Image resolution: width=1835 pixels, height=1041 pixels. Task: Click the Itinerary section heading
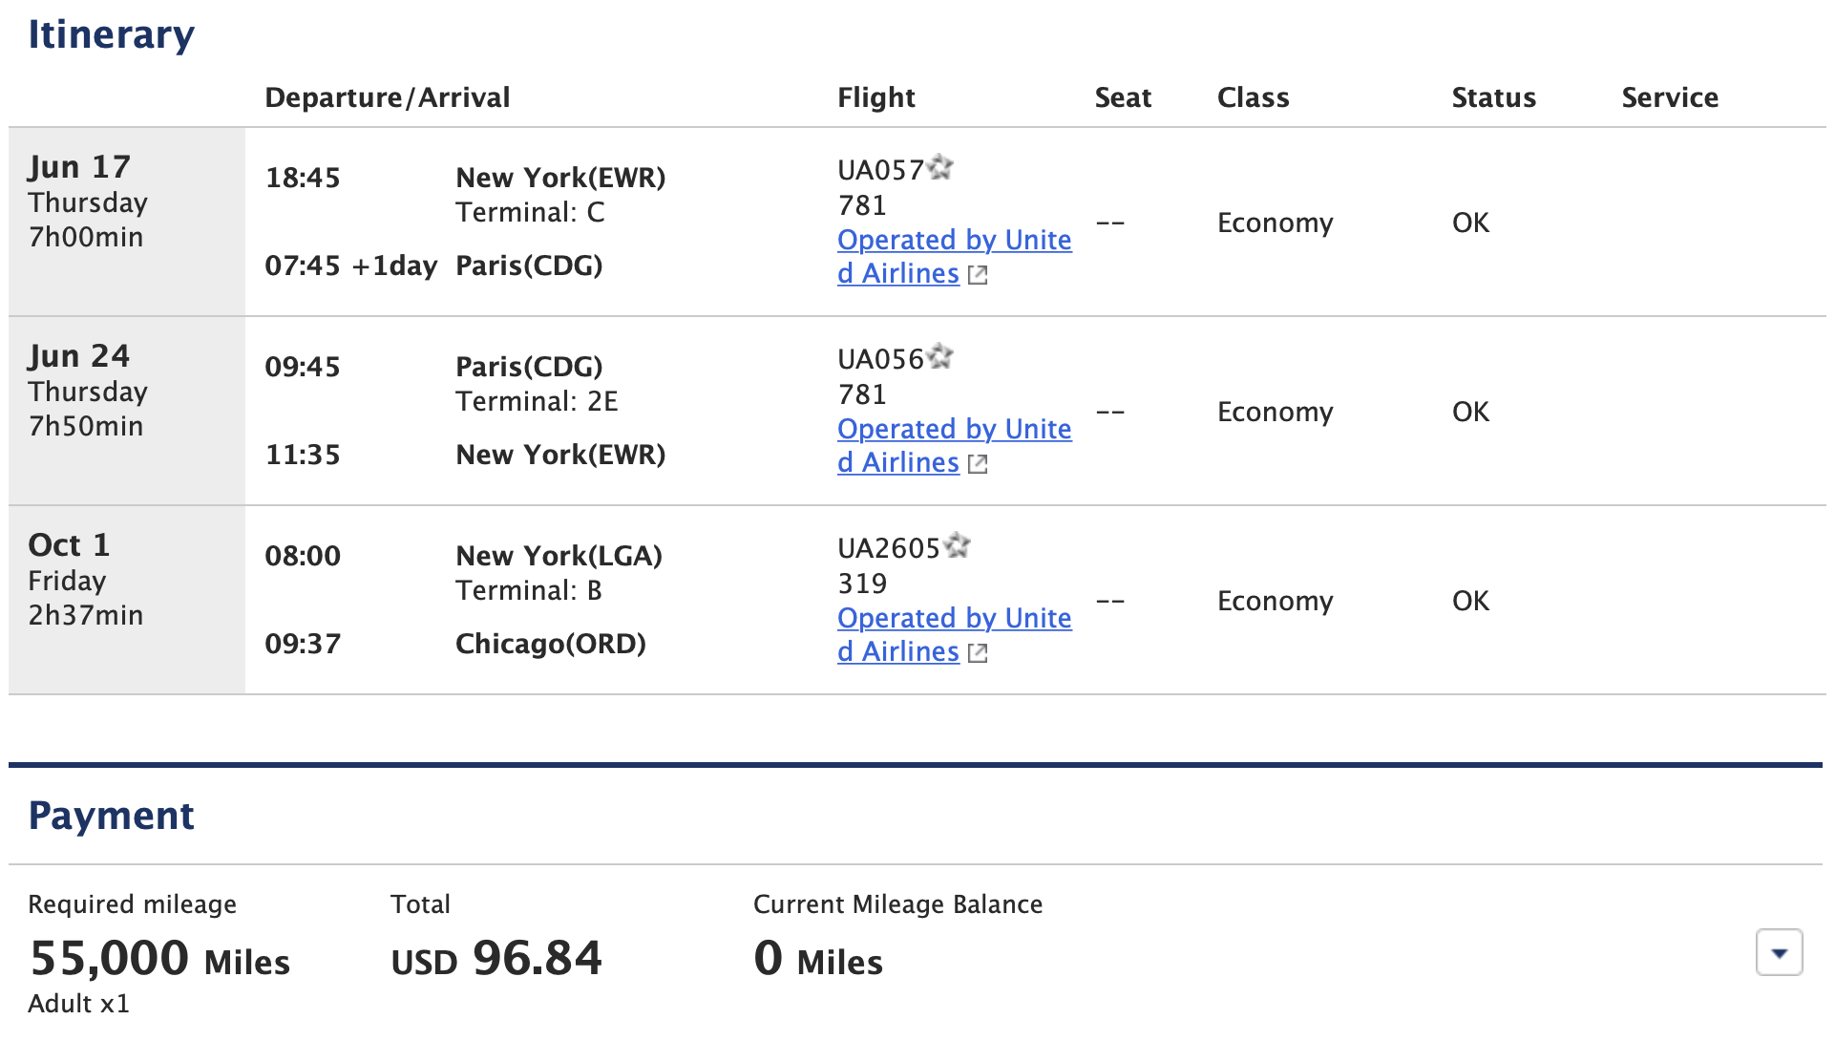click(112, 34)
